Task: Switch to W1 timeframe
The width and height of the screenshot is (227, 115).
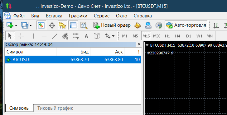Action: 199,36
